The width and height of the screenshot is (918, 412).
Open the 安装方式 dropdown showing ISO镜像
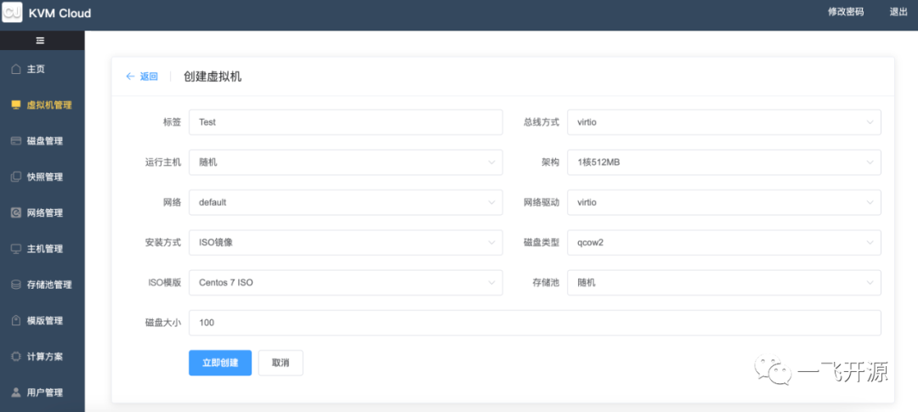click(x=345, y=242)
